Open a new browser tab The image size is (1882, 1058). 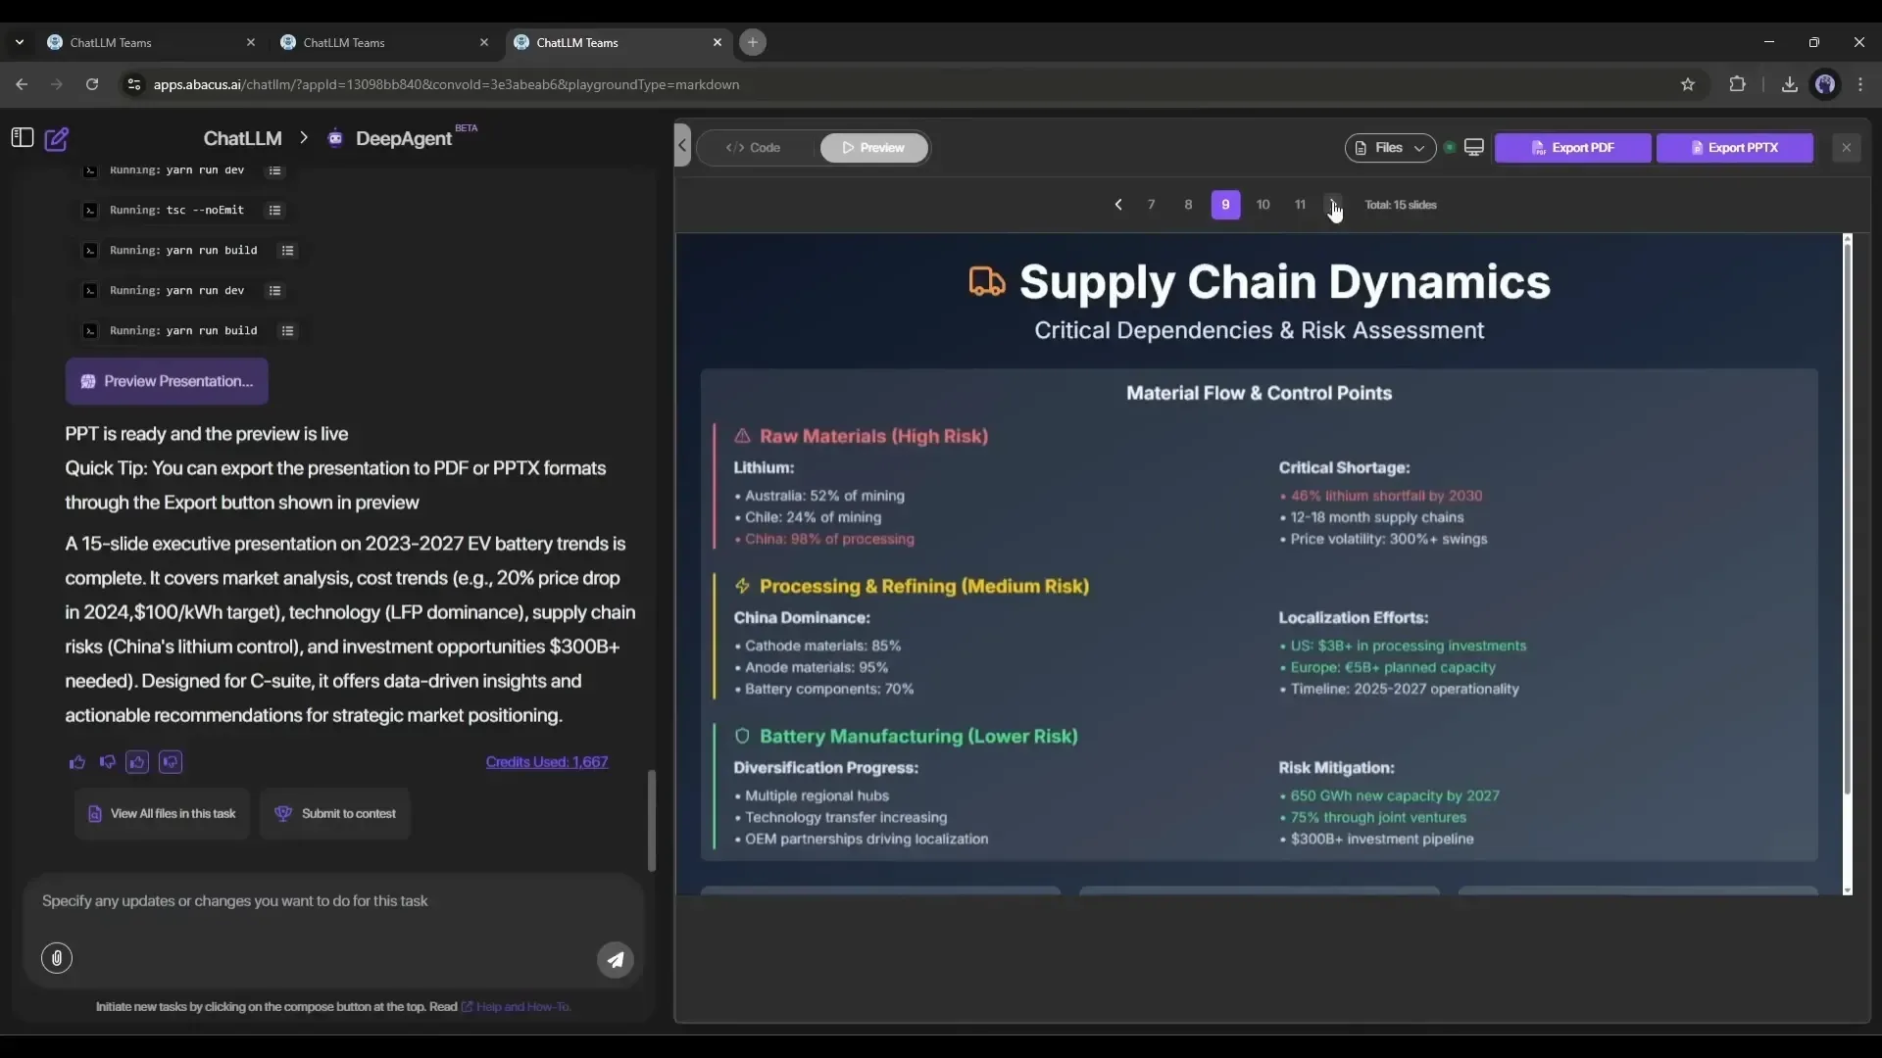753,42
